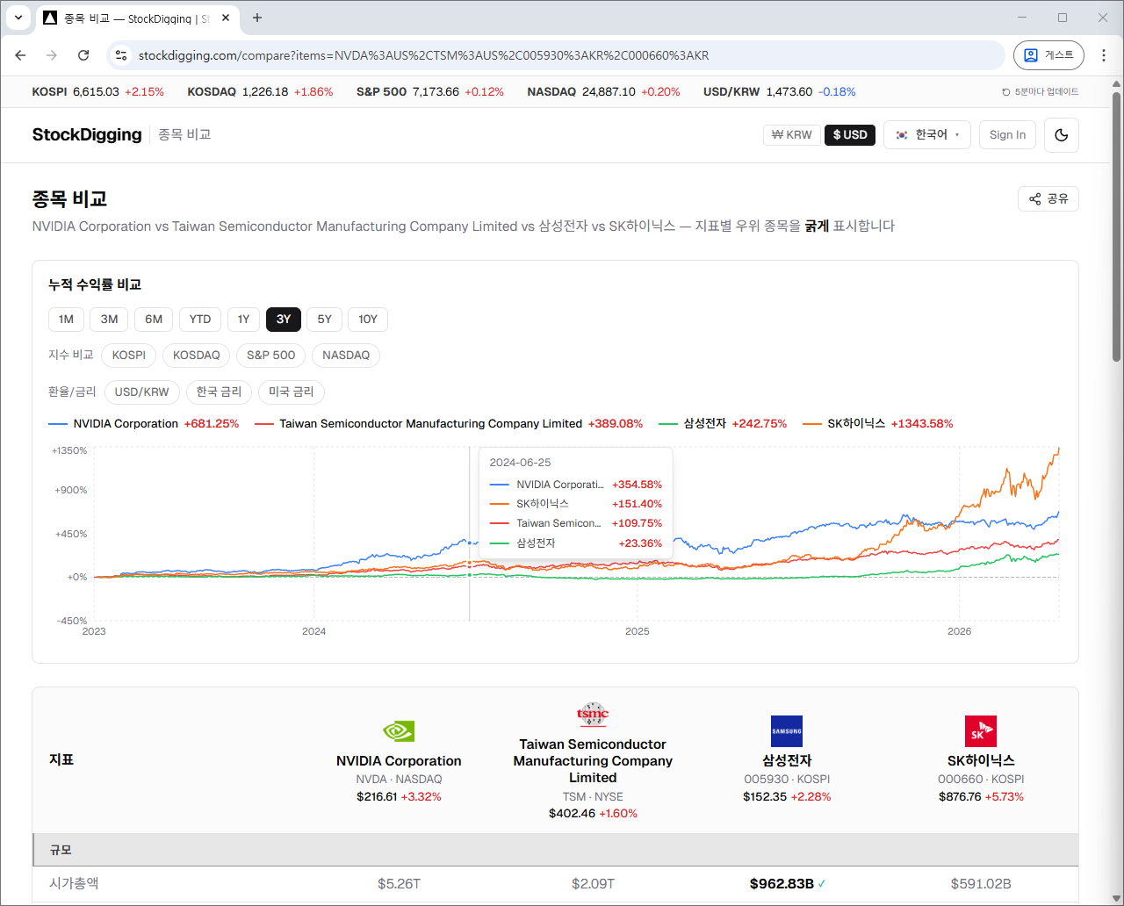Open the tab search chevron button
The image size is (1124, 906).
coord(18,18)
